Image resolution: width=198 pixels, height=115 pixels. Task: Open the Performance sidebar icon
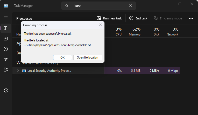pos(6,39)
